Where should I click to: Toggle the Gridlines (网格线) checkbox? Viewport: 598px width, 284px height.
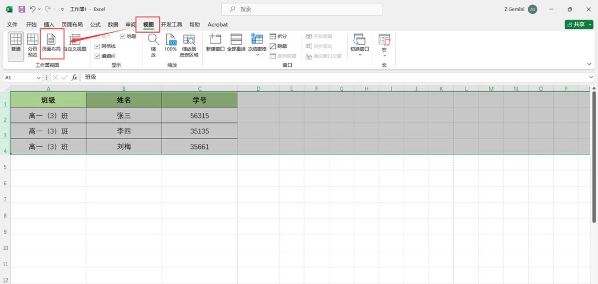[x=97, y=46]
